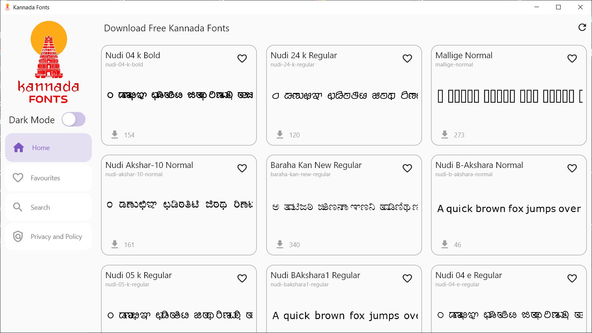The image size is (592, 333).
Task: Heart the Nudi Akshar-10 Normal font
Action: [242, 168]
